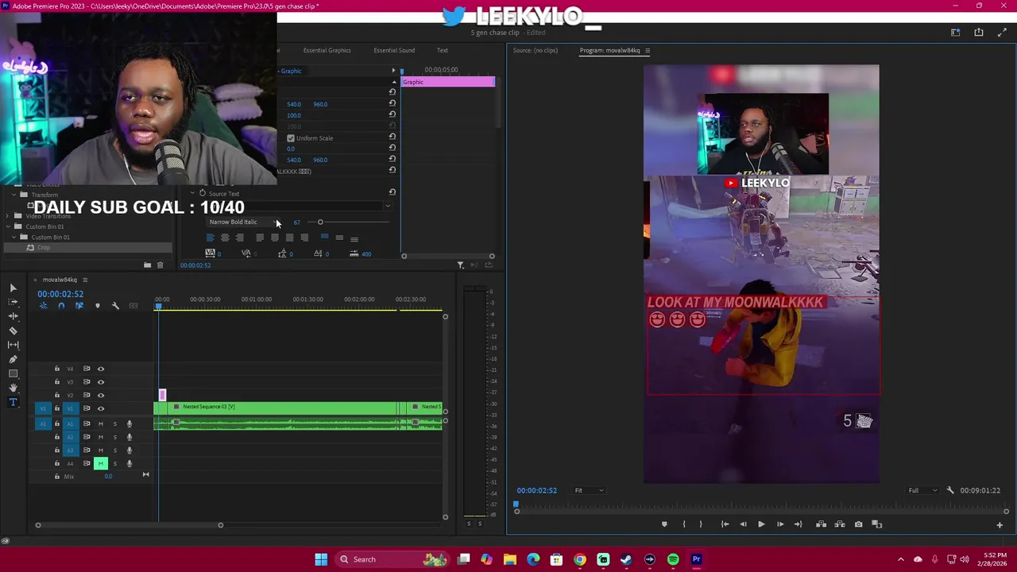Open Program monitor panel menu

click(x=647, y=51)
